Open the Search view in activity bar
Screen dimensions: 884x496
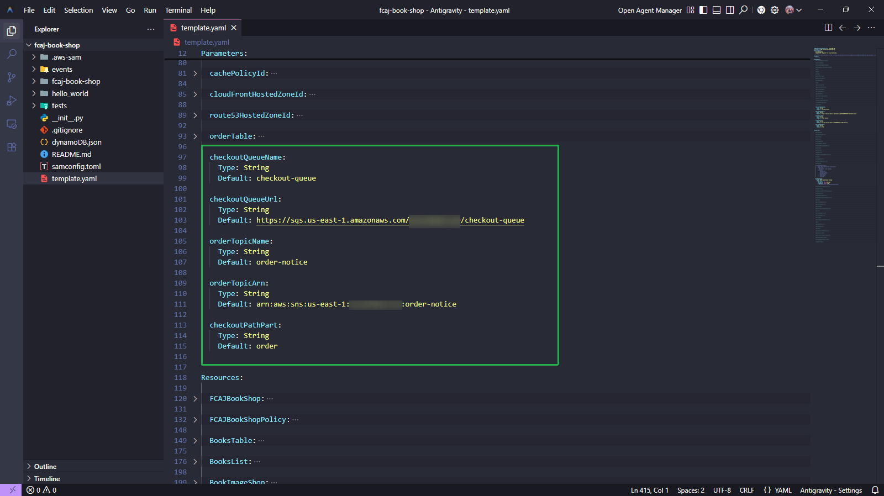12,54
